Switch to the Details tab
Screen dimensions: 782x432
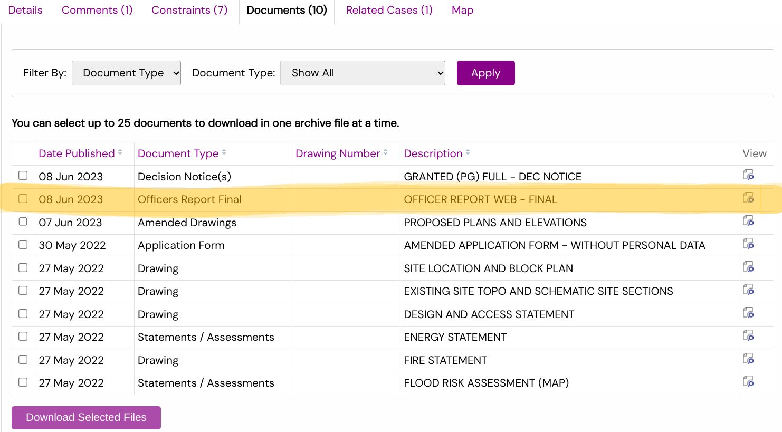tap(25, 10)
